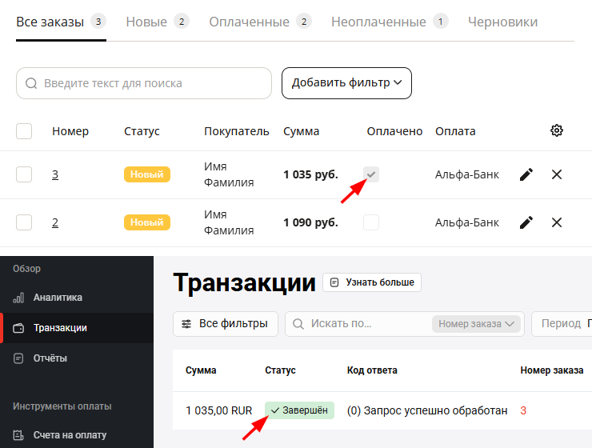Click the 1 090 руб. amount
The width and height of the screenshot is (592, 448).
click(310, 222)
